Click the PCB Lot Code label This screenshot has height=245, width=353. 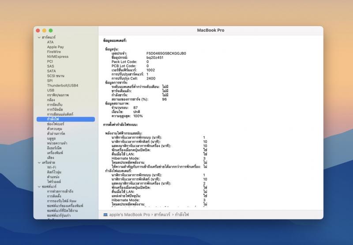124,66
